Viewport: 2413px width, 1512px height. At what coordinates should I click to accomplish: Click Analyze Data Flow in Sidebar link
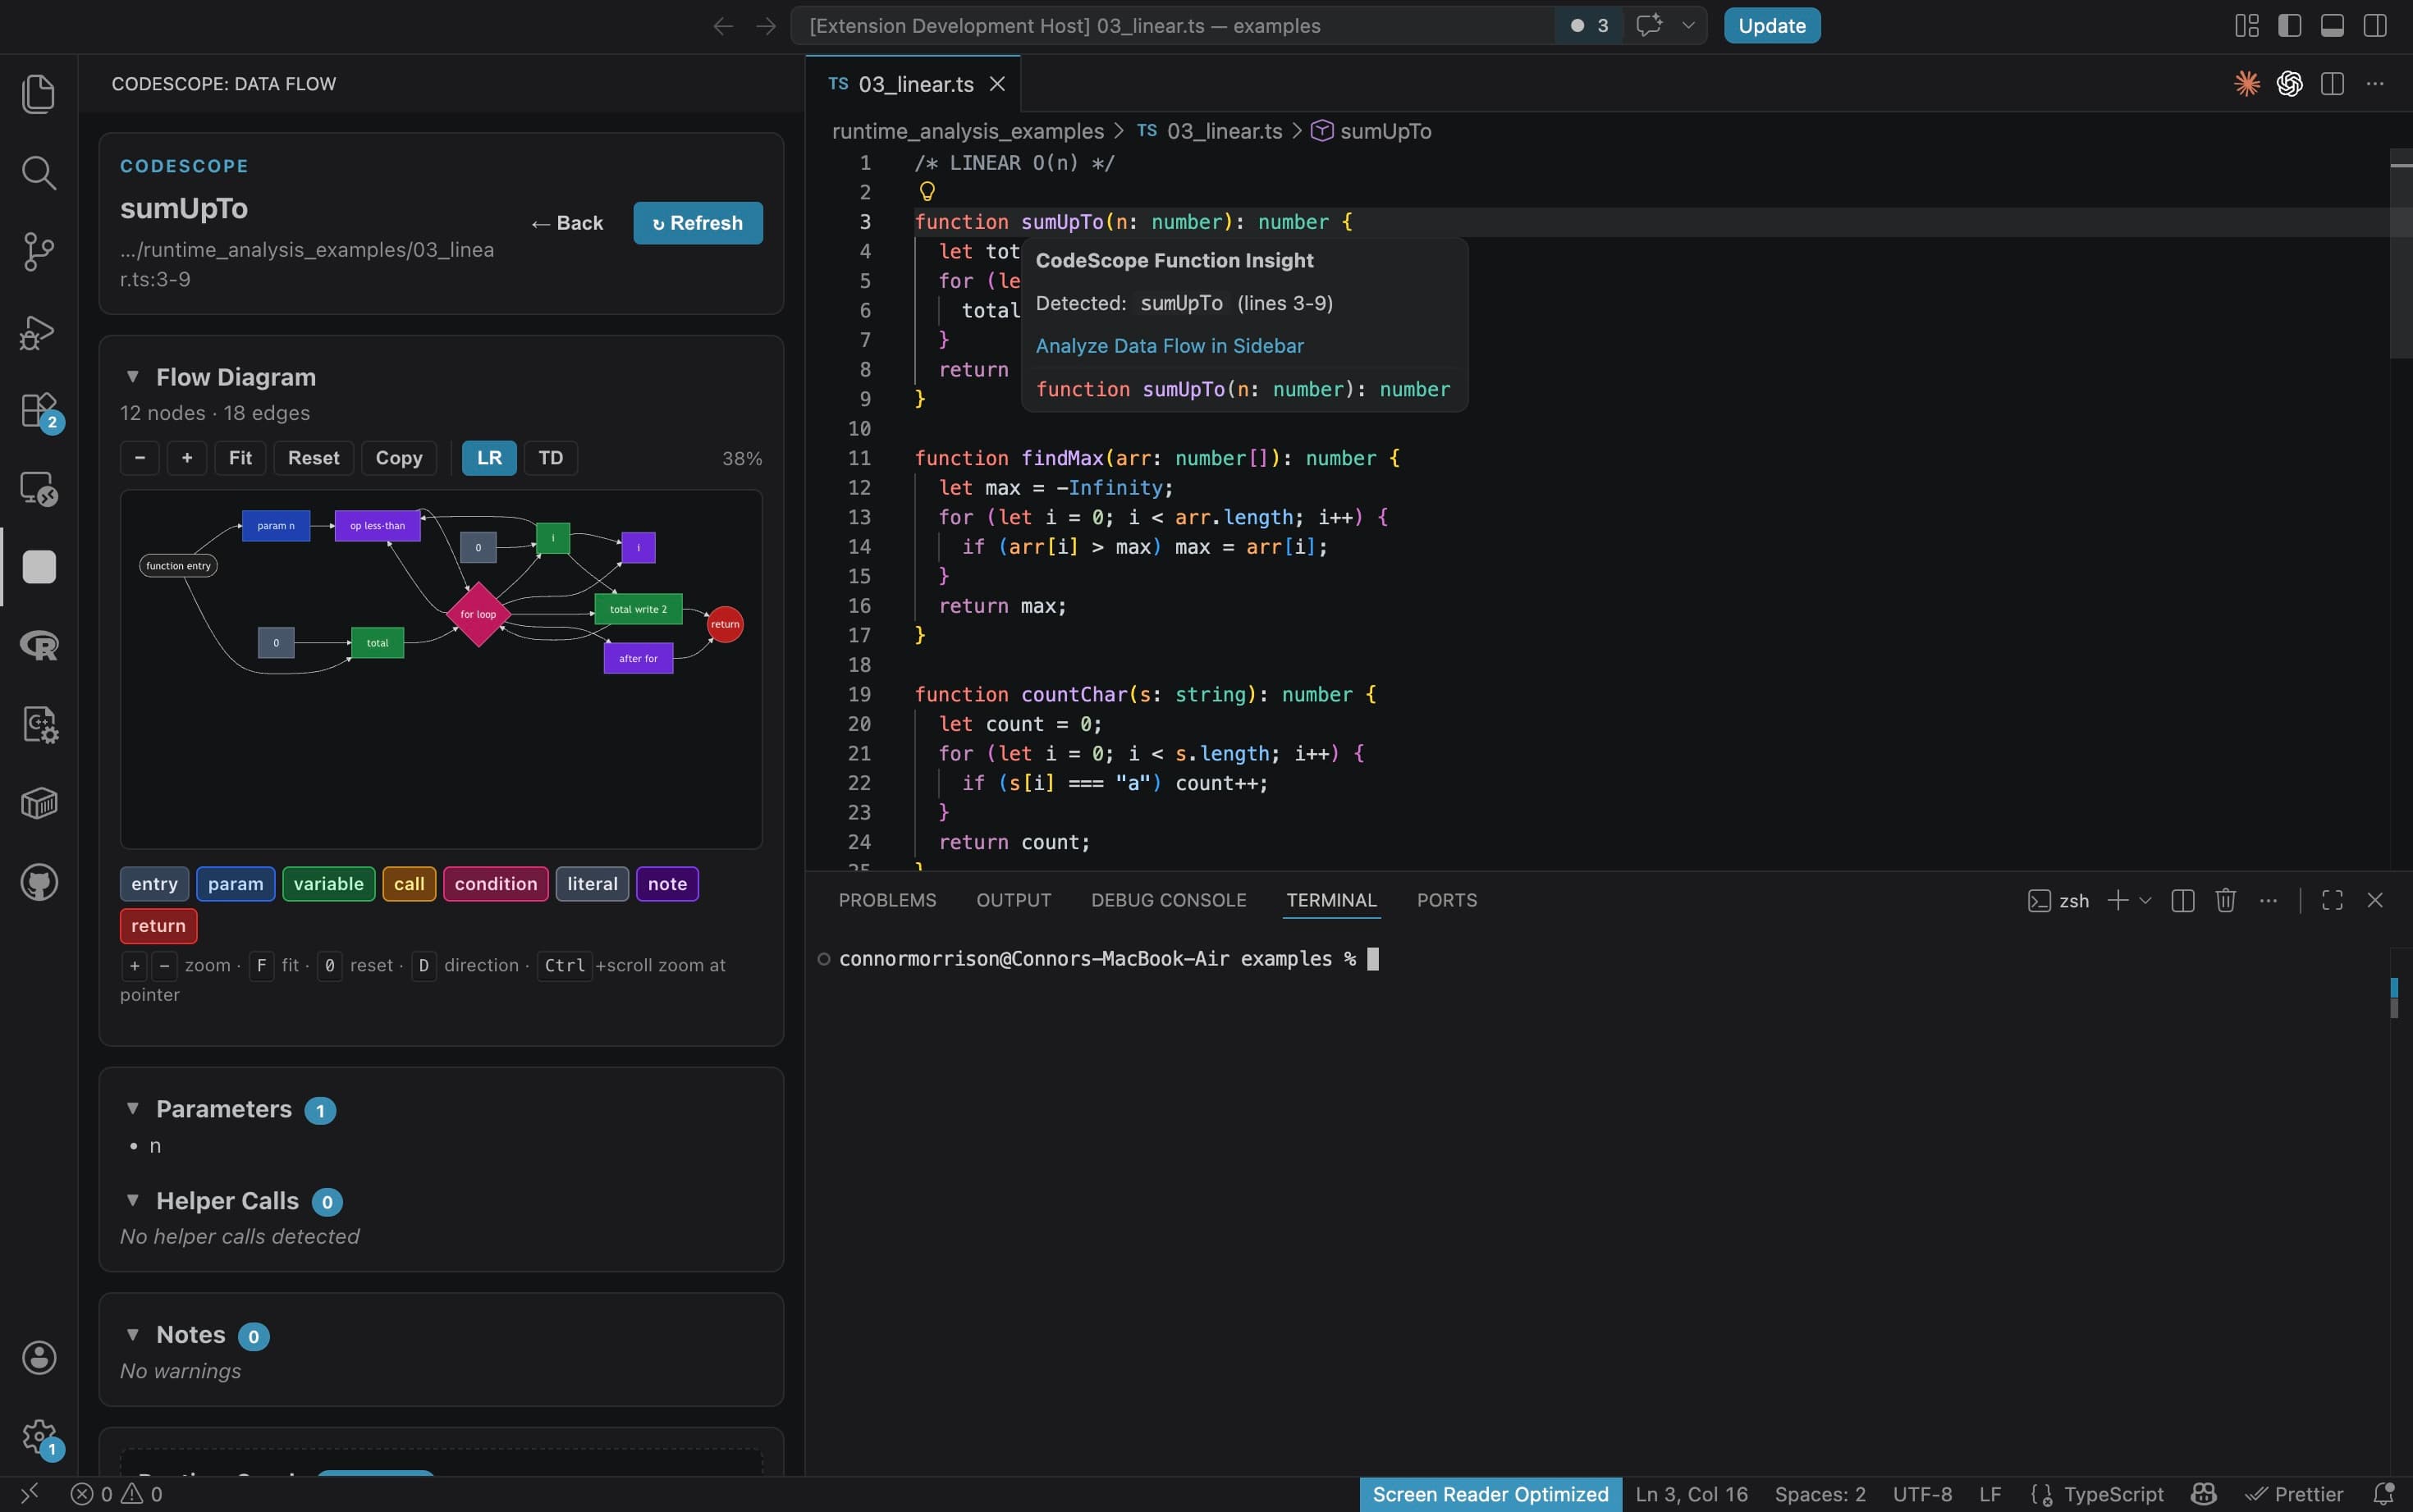click(x=1170, y=346)
